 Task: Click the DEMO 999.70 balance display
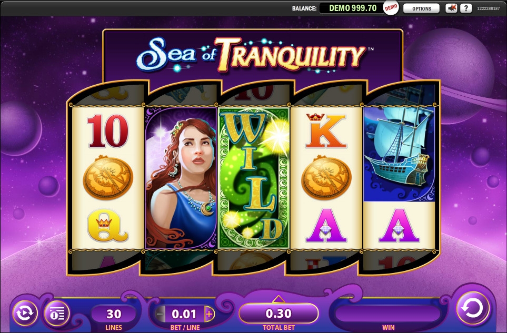(x=353, y=8)
